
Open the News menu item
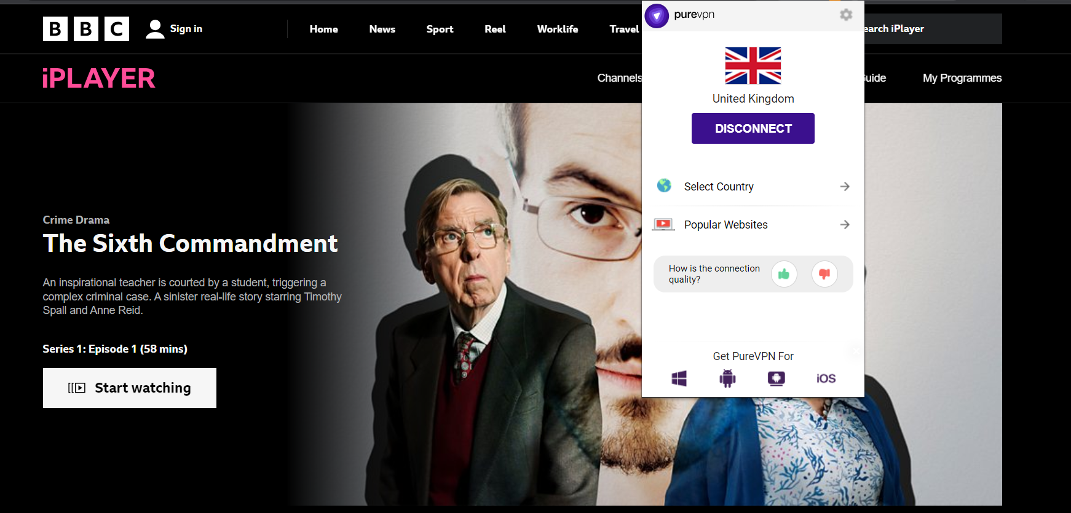(382, 29)
